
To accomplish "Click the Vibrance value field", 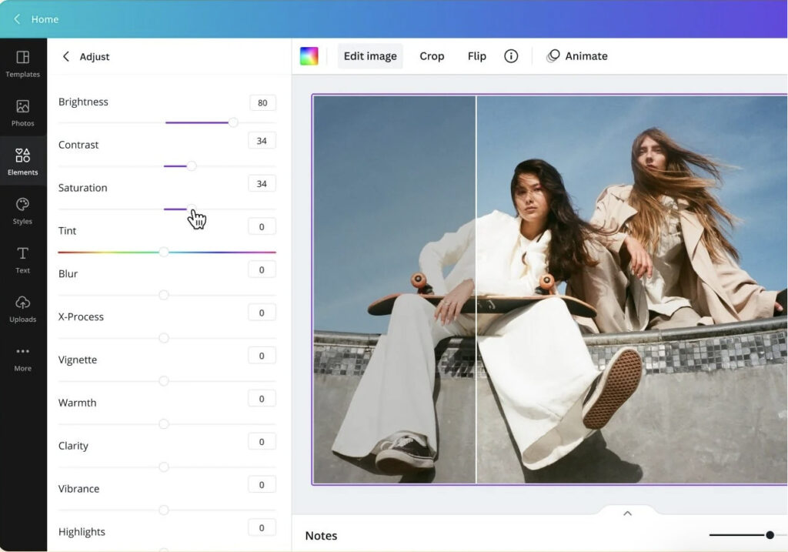I will click(262, 484).
